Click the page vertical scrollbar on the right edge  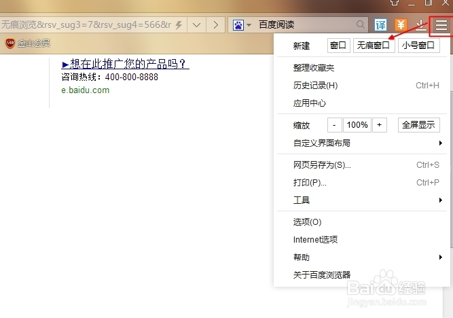pos(451,169)
